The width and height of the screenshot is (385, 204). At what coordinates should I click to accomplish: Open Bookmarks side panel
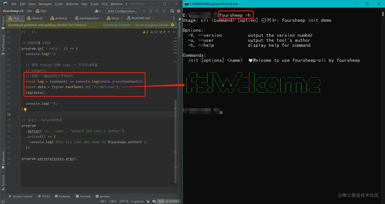[x=3, y=160]
